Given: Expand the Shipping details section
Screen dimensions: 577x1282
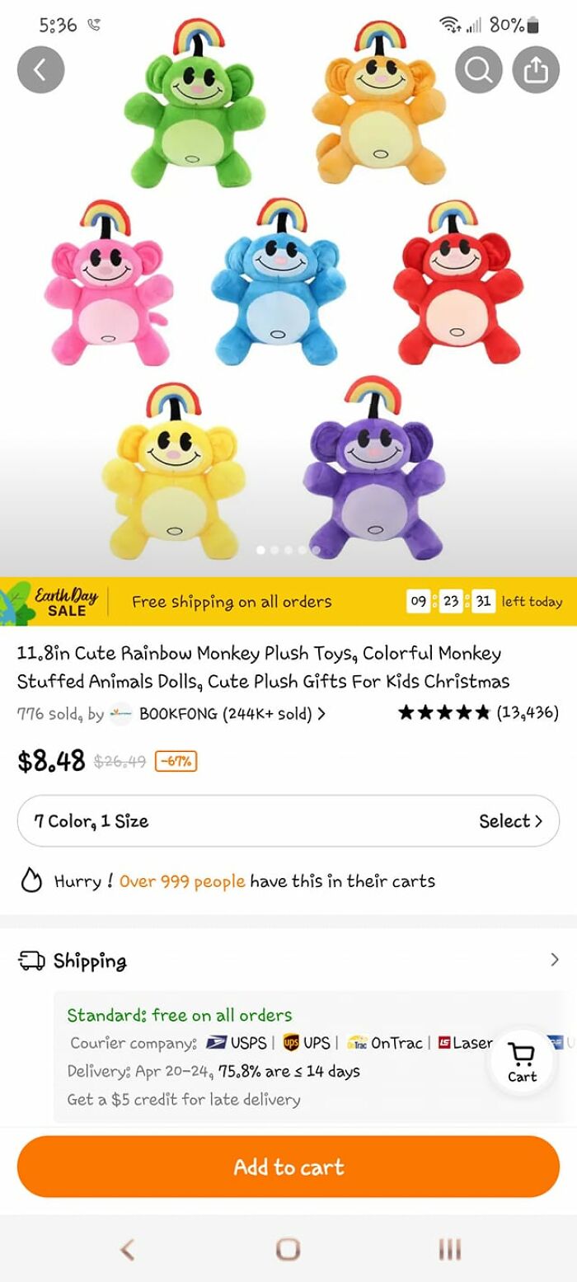Looking at the screenshot, I should pyautogui.click(x=555, y=960).
